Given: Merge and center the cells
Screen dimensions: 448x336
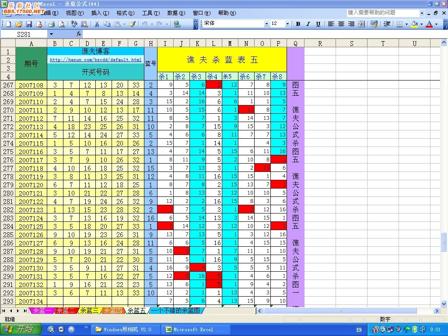Looking at the screenshot, I should pyautogui.click(x=361, y=24).
